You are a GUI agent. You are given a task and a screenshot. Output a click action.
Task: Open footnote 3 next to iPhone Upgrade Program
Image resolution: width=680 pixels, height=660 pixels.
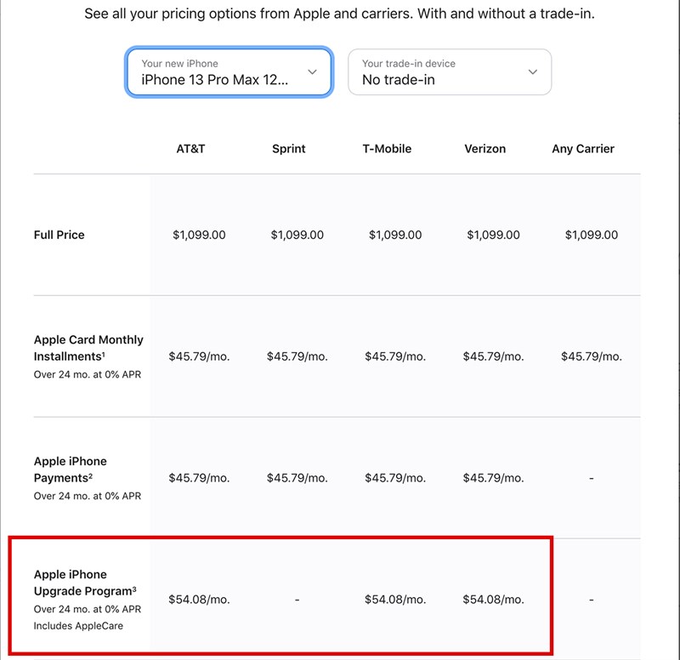pos(134,589)
